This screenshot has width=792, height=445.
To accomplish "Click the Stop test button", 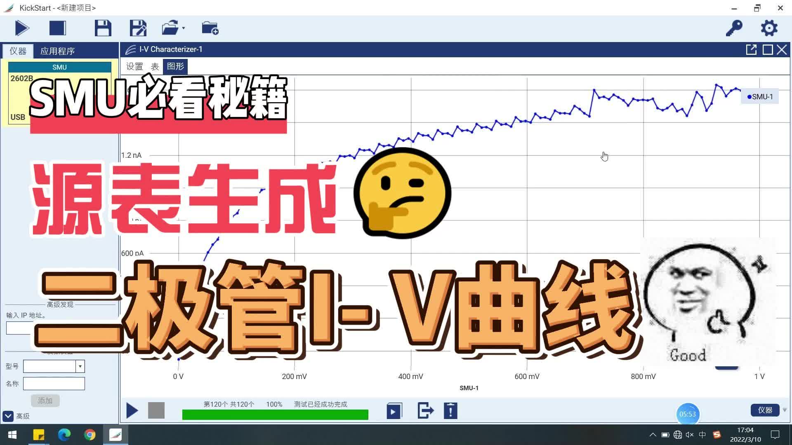I will pyautogui.click(x=156, y=410).
